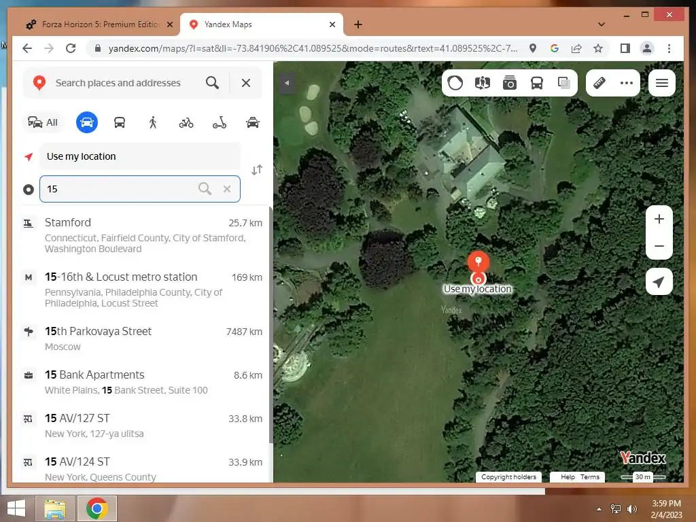
Task: Open the map layers switcher
Action: [563, 83]
